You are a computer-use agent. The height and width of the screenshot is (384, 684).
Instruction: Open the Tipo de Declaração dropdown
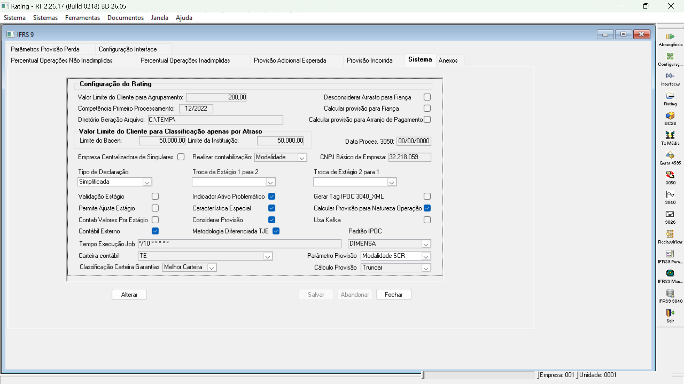147,182
